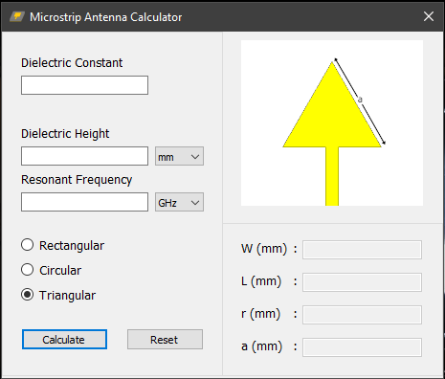This screenshot has width=445, height=379.
Task: Click the L (mm) result field
Action: coord(362,282)
